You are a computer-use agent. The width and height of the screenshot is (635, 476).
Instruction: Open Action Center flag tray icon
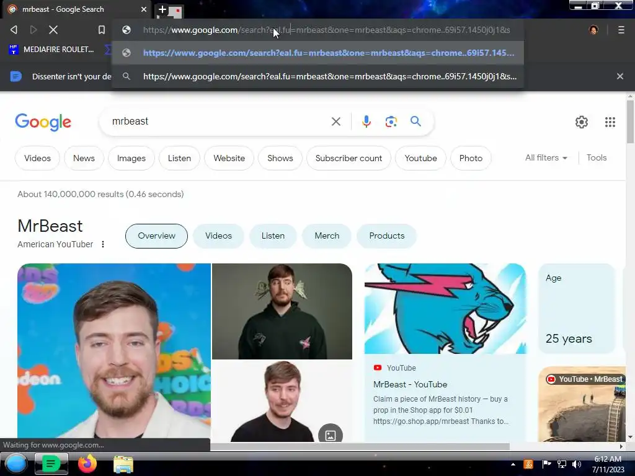pos(546,464)
